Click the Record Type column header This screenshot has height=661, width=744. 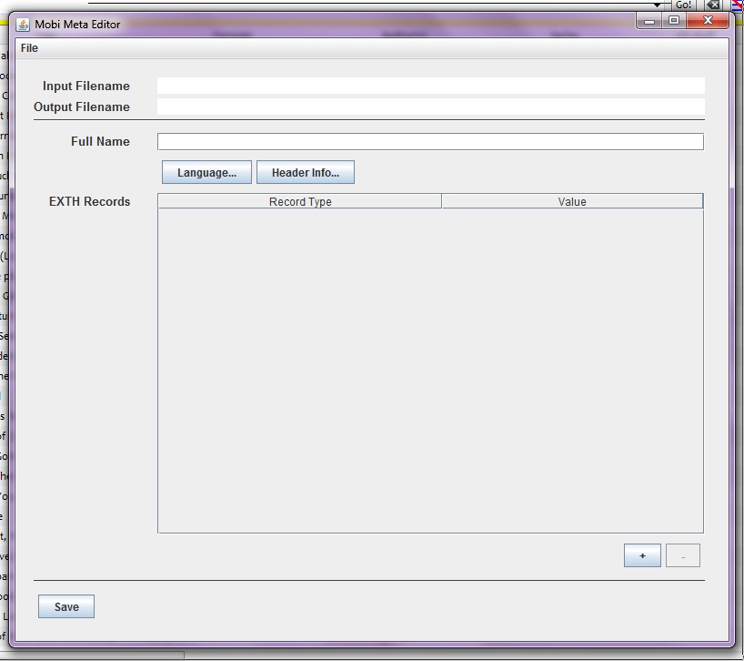click(300, 201)
